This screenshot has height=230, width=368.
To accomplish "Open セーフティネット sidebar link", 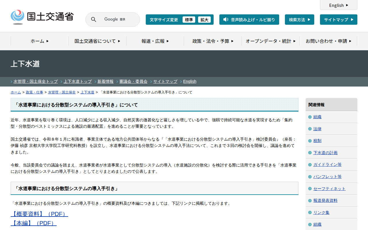I will [x=329, y=189].
